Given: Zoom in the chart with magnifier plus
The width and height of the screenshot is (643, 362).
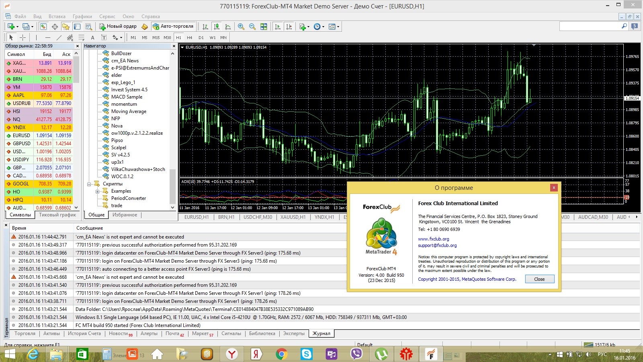Looking at the screenshot, I should (241, 27).
